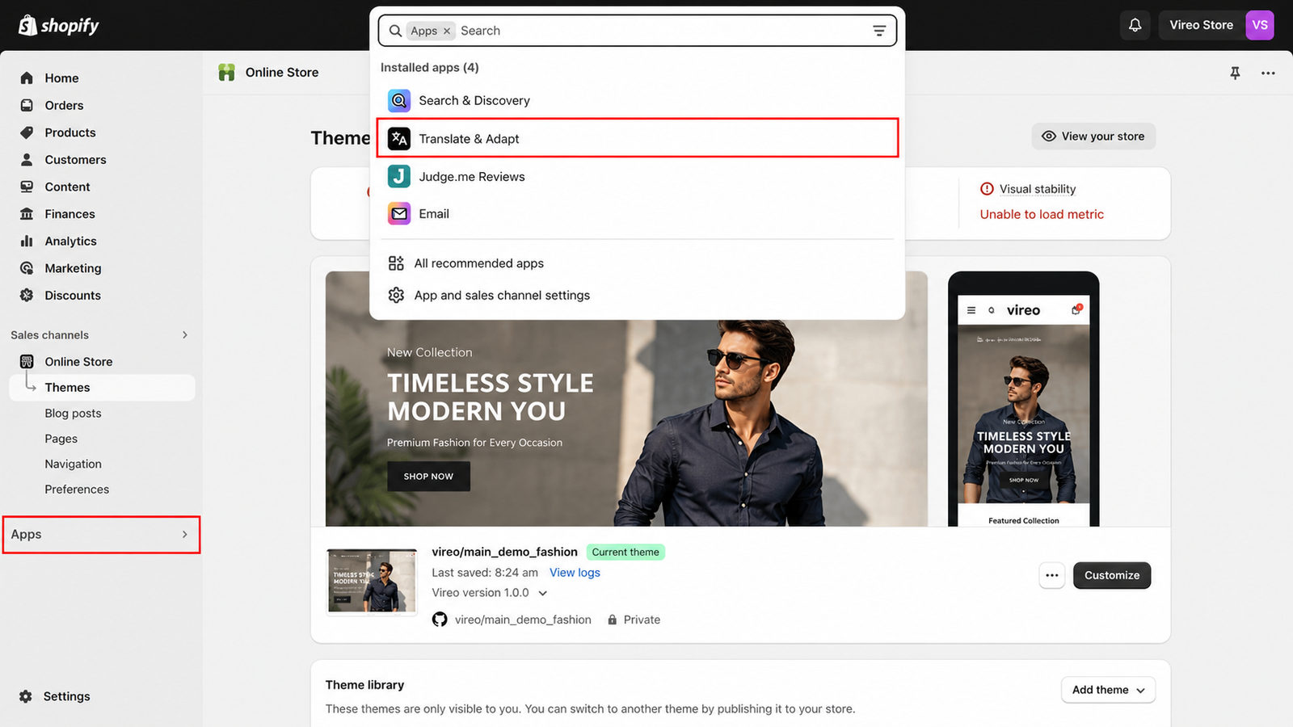The width and height of the screenshot is (1293, 727).
Task: Open Orders in the sidebar
Action: (x=102, y=105)
